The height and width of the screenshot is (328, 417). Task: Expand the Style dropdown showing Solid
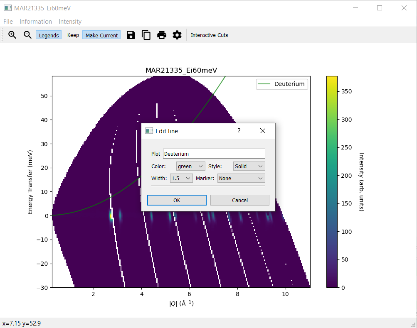(249, 166)
